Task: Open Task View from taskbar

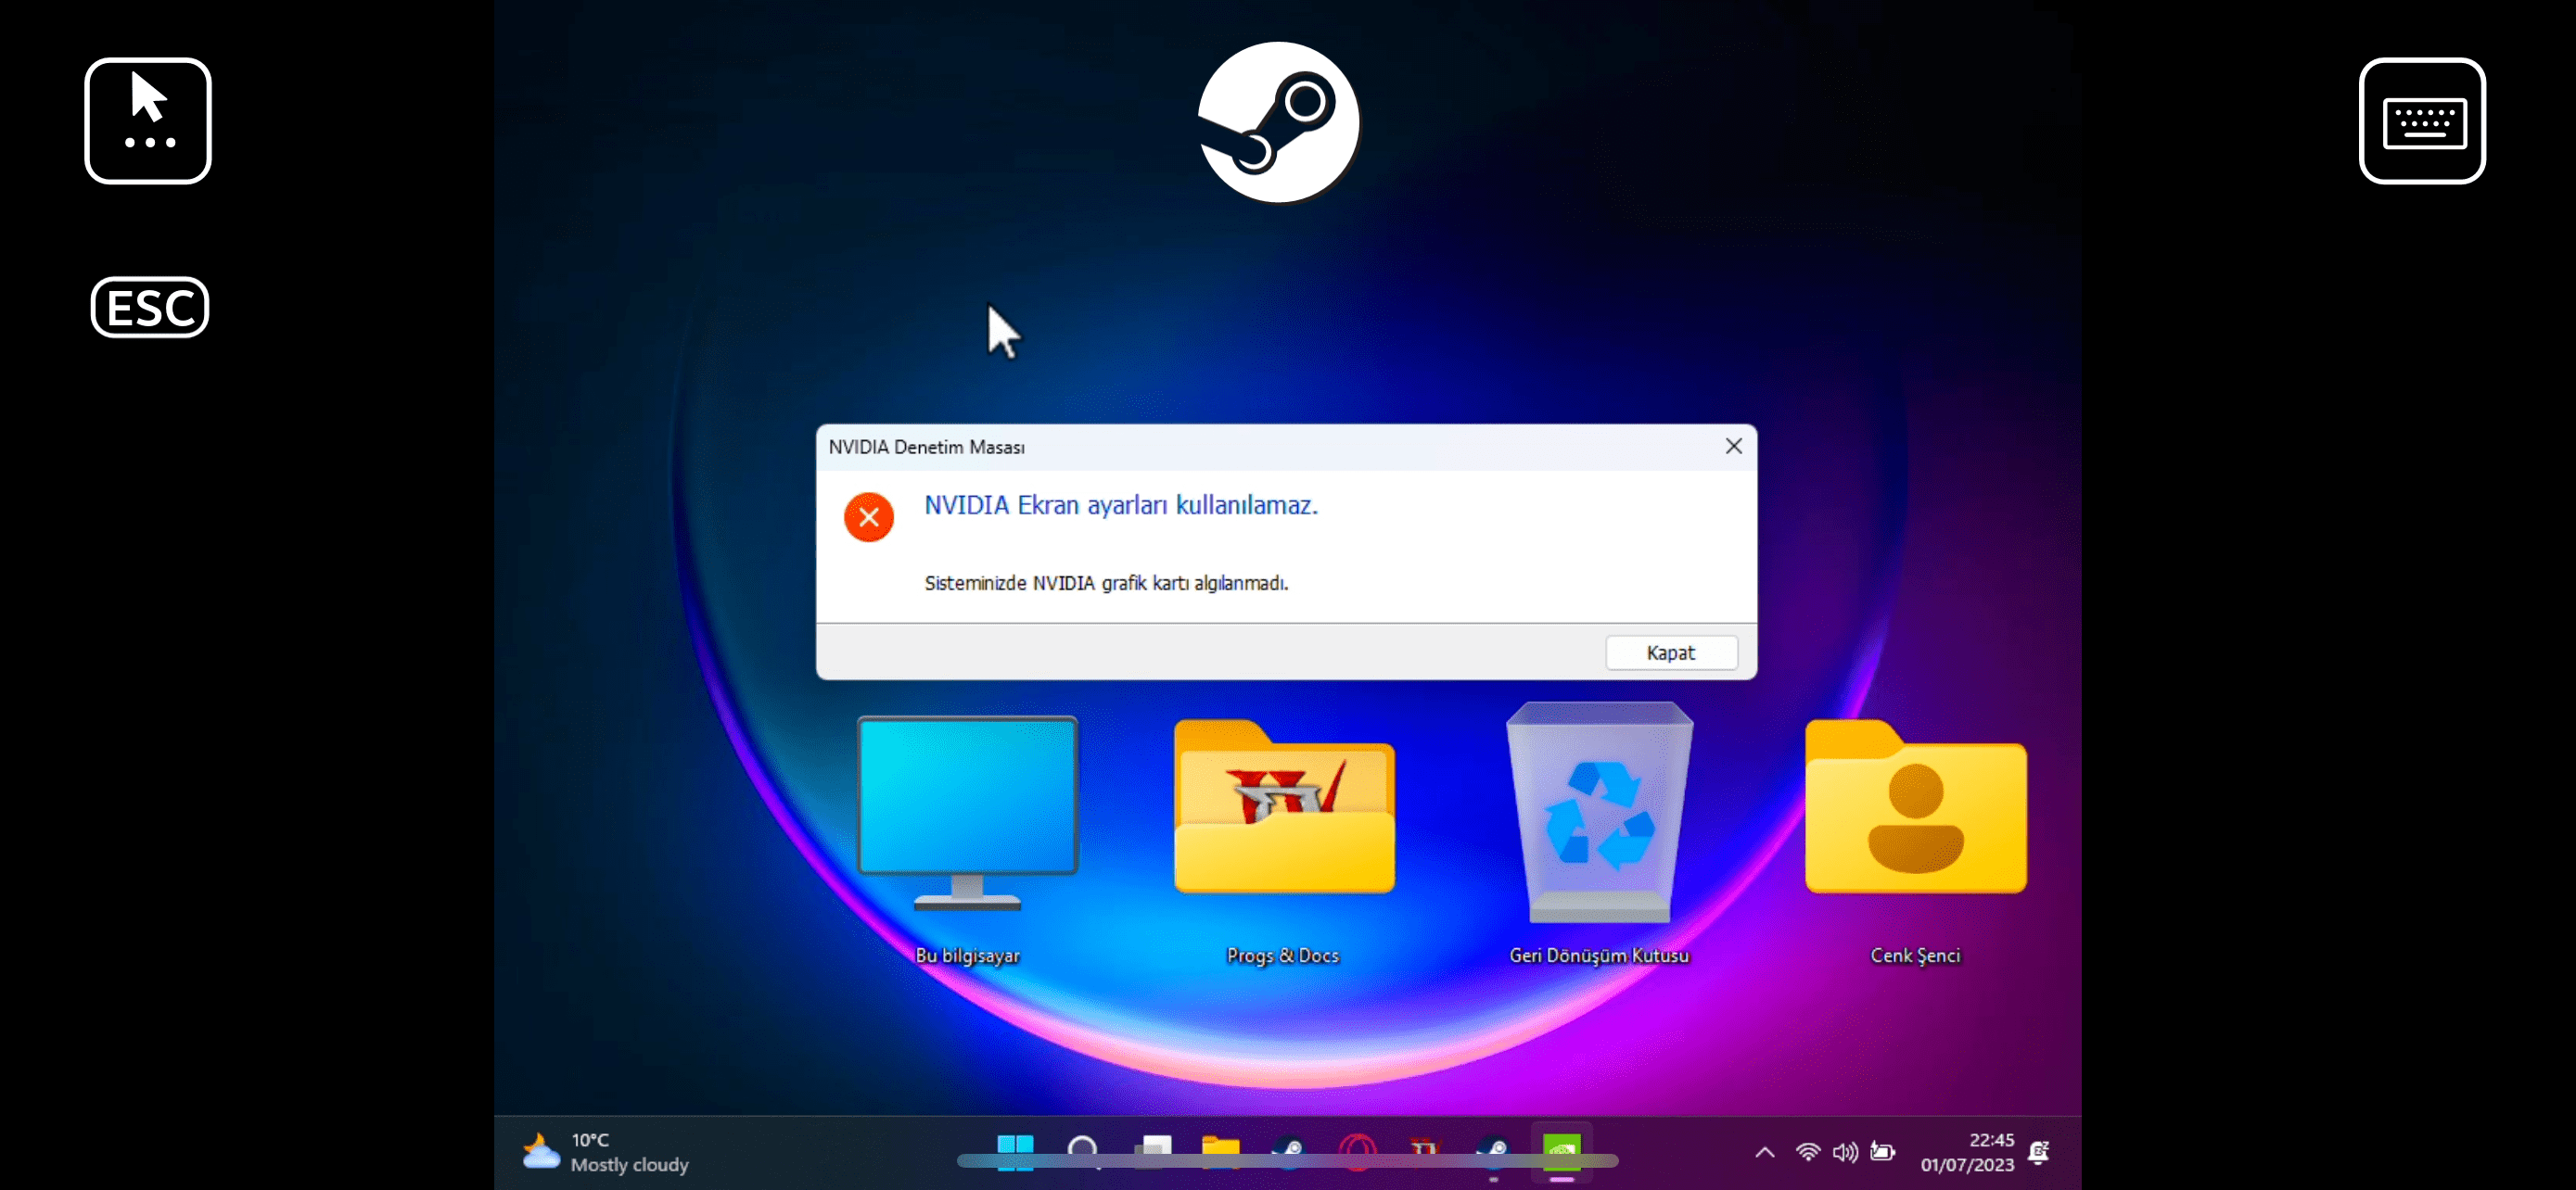Action: tap(1152, 1151)
